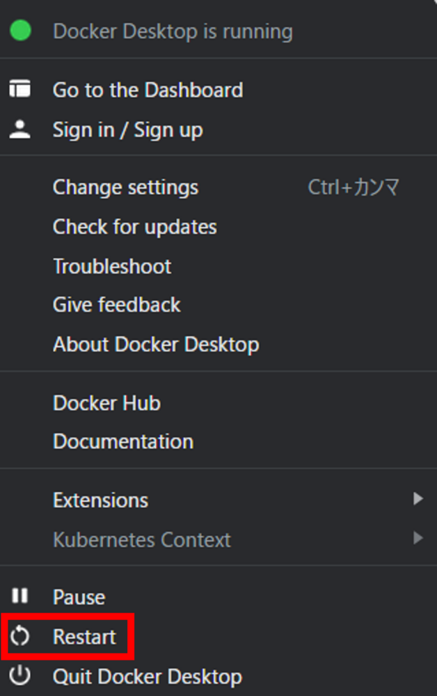This screenshot has height=696, width=437.
Task: Select Troubleshoot from the menu
Action: pos(112,266)
